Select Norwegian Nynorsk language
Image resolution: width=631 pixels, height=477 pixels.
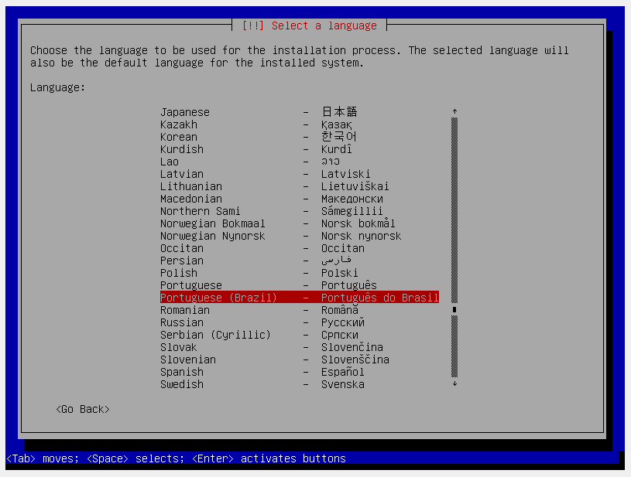300,236
